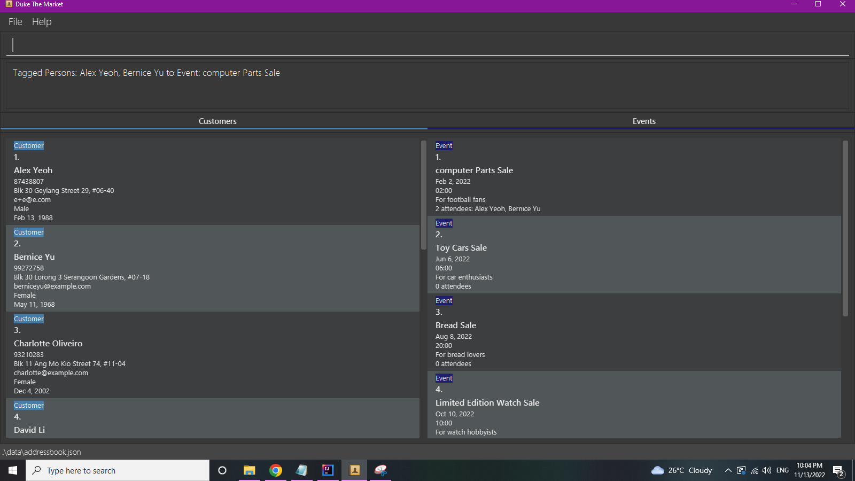Viewport: 855px width, 481px height.
Task: Click email charlotte@example.com
Action: click(x=51, y=373)
